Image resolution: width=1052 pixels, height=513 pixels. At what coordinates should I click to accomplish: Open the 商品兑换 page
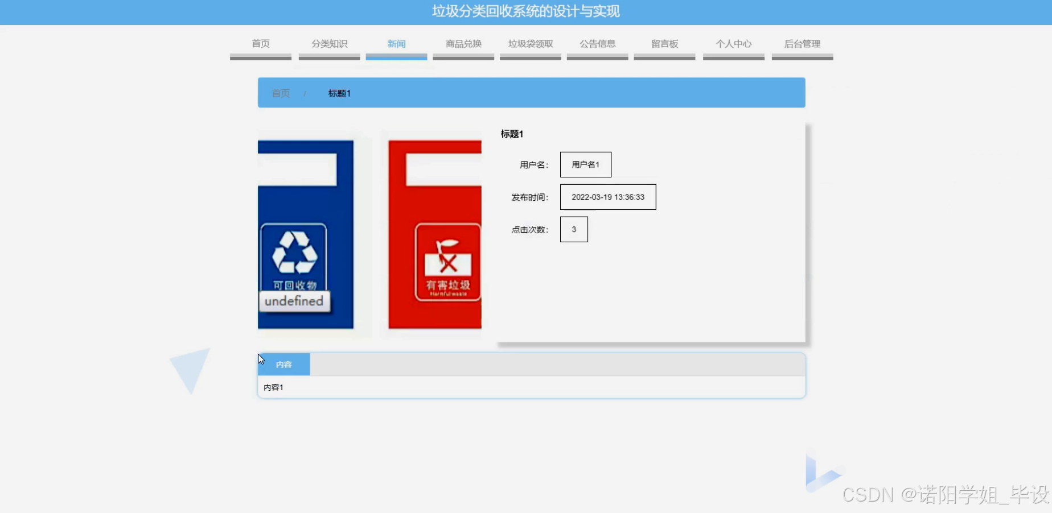coord(463,44)
